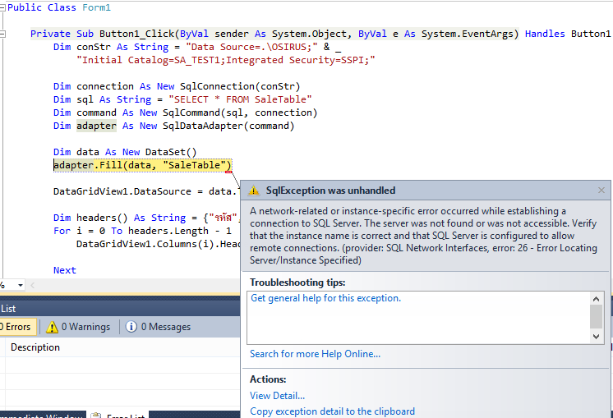613x418 pixels.
Task: Click the info icon on Messages filter
Action: click(131, 327)
